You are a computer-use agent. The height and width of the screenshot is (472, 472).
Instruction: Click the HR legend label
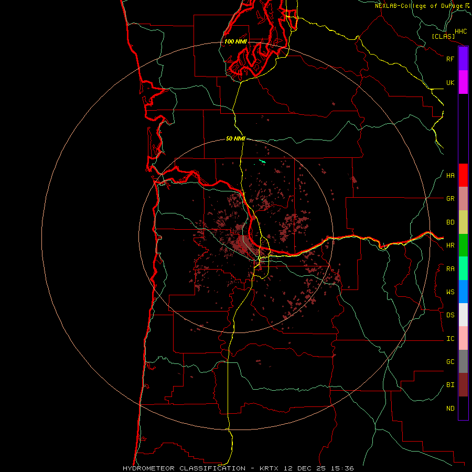tap(450, 245)
